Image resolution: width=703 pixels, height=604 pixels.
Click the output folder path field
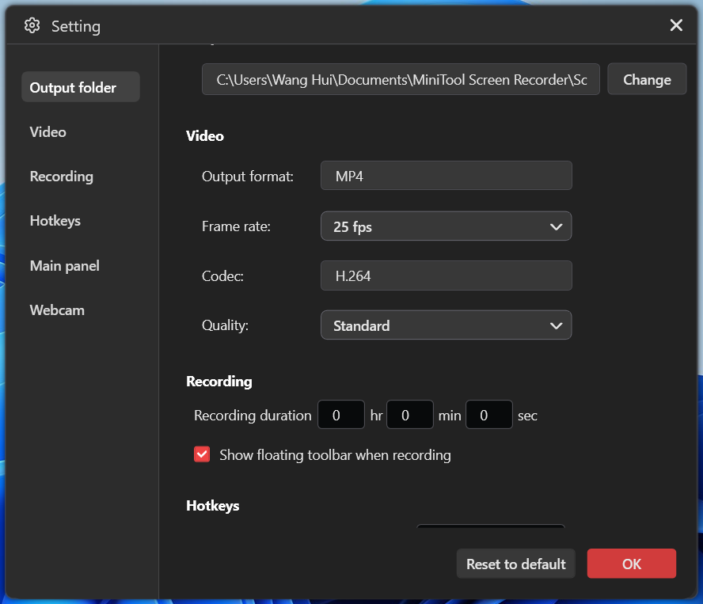coord(401,79)
